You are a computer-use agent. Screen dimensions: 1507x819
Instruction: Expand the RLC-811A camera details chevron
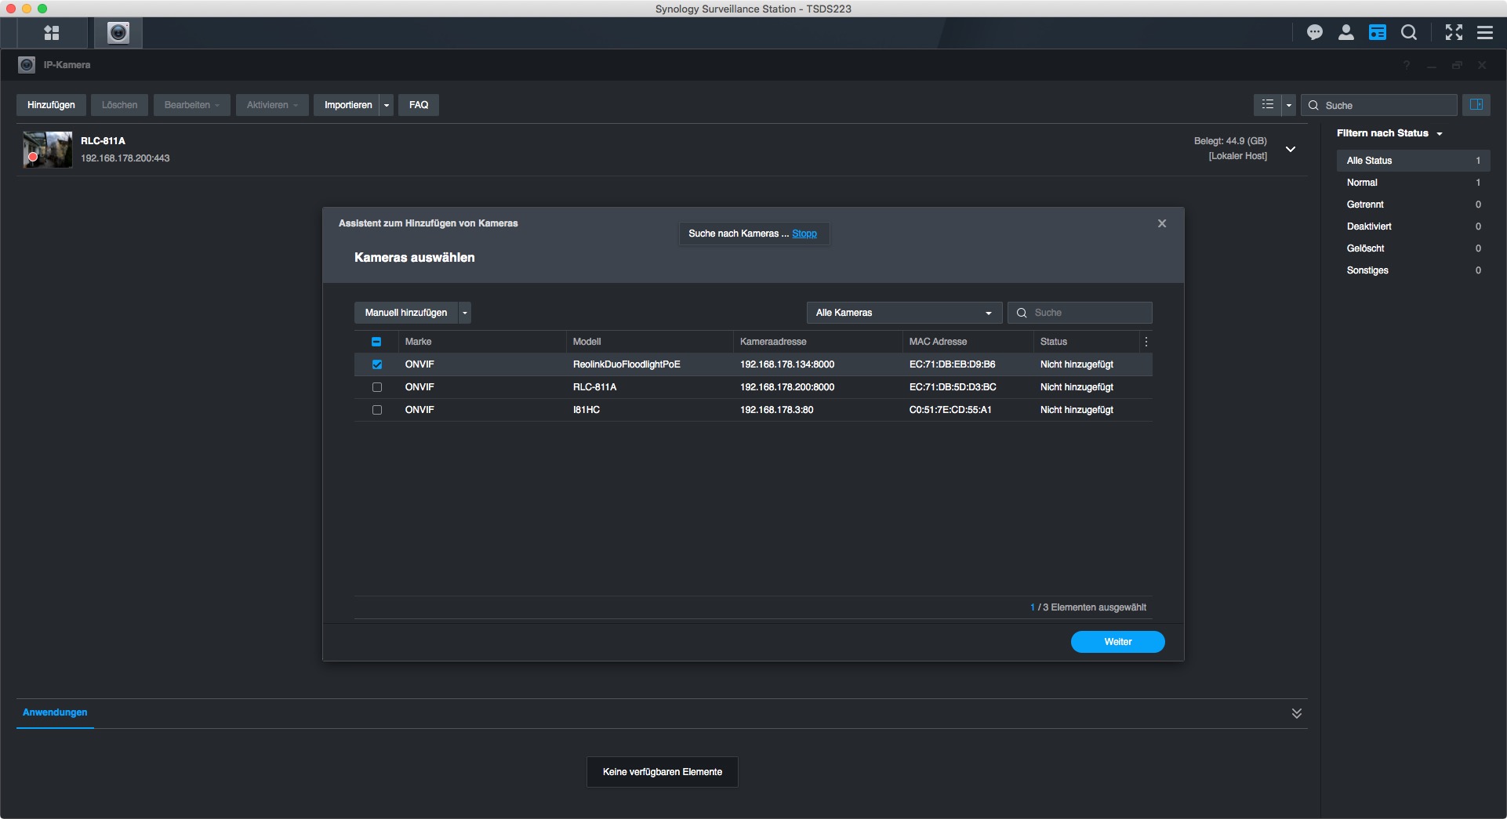pos(1291,149)
